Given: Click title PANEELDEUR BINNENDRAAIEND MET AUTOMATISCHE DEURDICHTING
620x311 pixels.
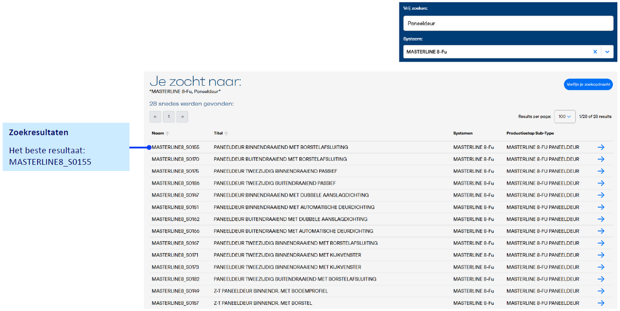Looking at the screenshot, I should (294, 207).
